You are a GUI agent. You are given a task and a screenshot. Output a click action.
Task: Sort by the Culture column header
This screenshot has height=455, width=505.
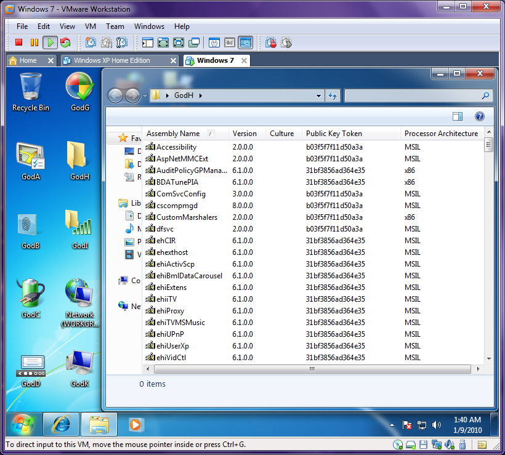coord(284,134)
